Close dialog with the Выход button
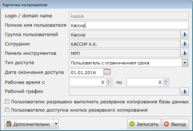The height and width of the screenshot is (131, 193). tap(175, 124)
